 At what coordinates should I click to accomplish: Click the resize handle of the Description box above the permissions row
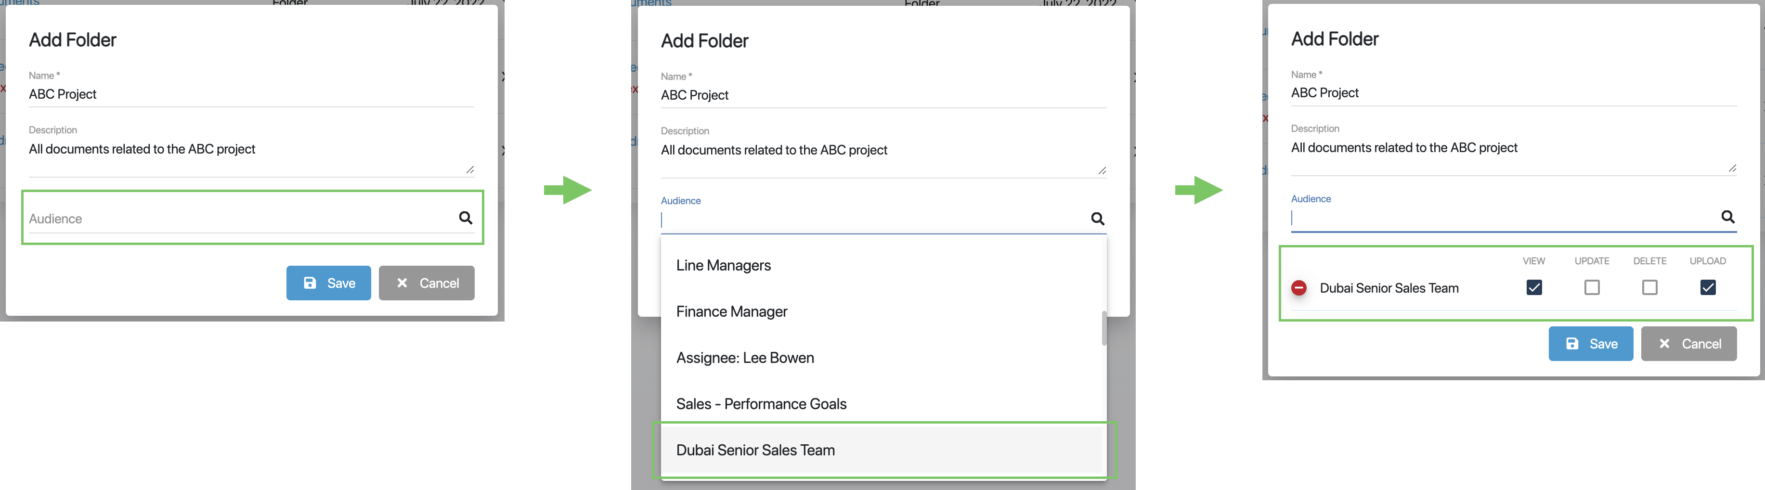click(x=1732, y=168)
